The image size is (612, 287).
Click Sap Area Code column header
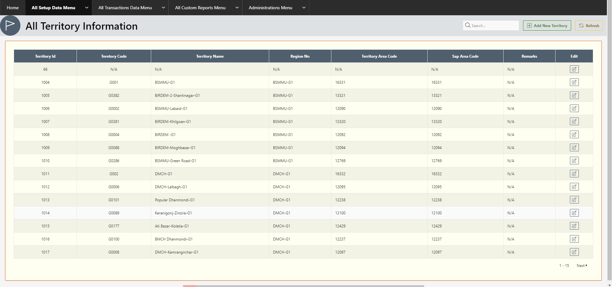point(465,56)
